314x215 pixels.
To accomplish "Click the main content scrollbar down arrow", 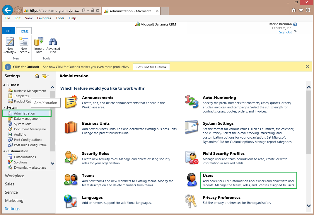I will 309,206.
